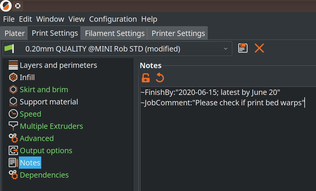Open the File menu
The image size is (316, 191).
9,19
